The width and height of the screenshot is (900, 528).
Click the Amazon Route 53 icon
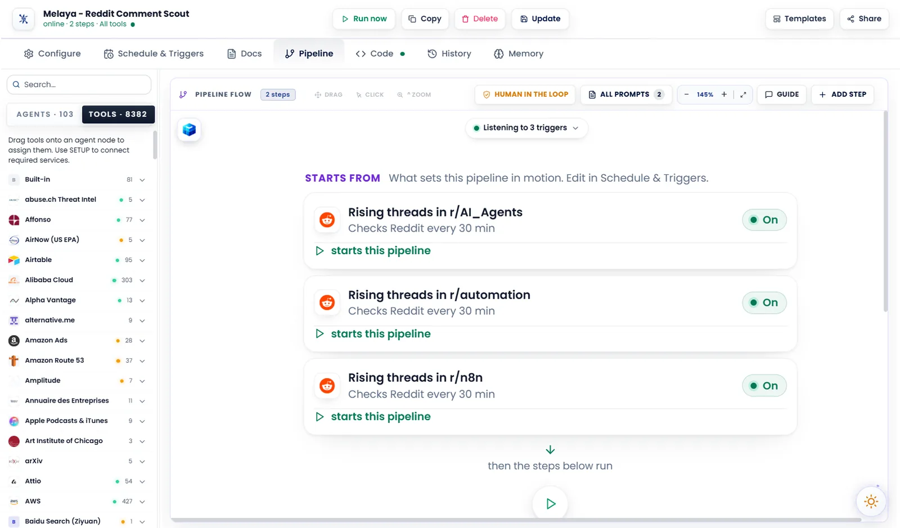(14, 360)
